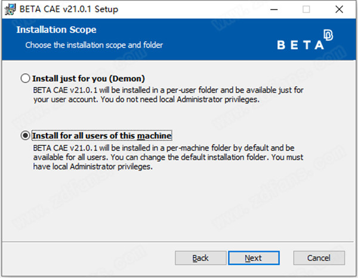The width and height of the screenshot is (358, 278).
Task: Close the BETA CAE Setup window
Action: tap(340, 10)
